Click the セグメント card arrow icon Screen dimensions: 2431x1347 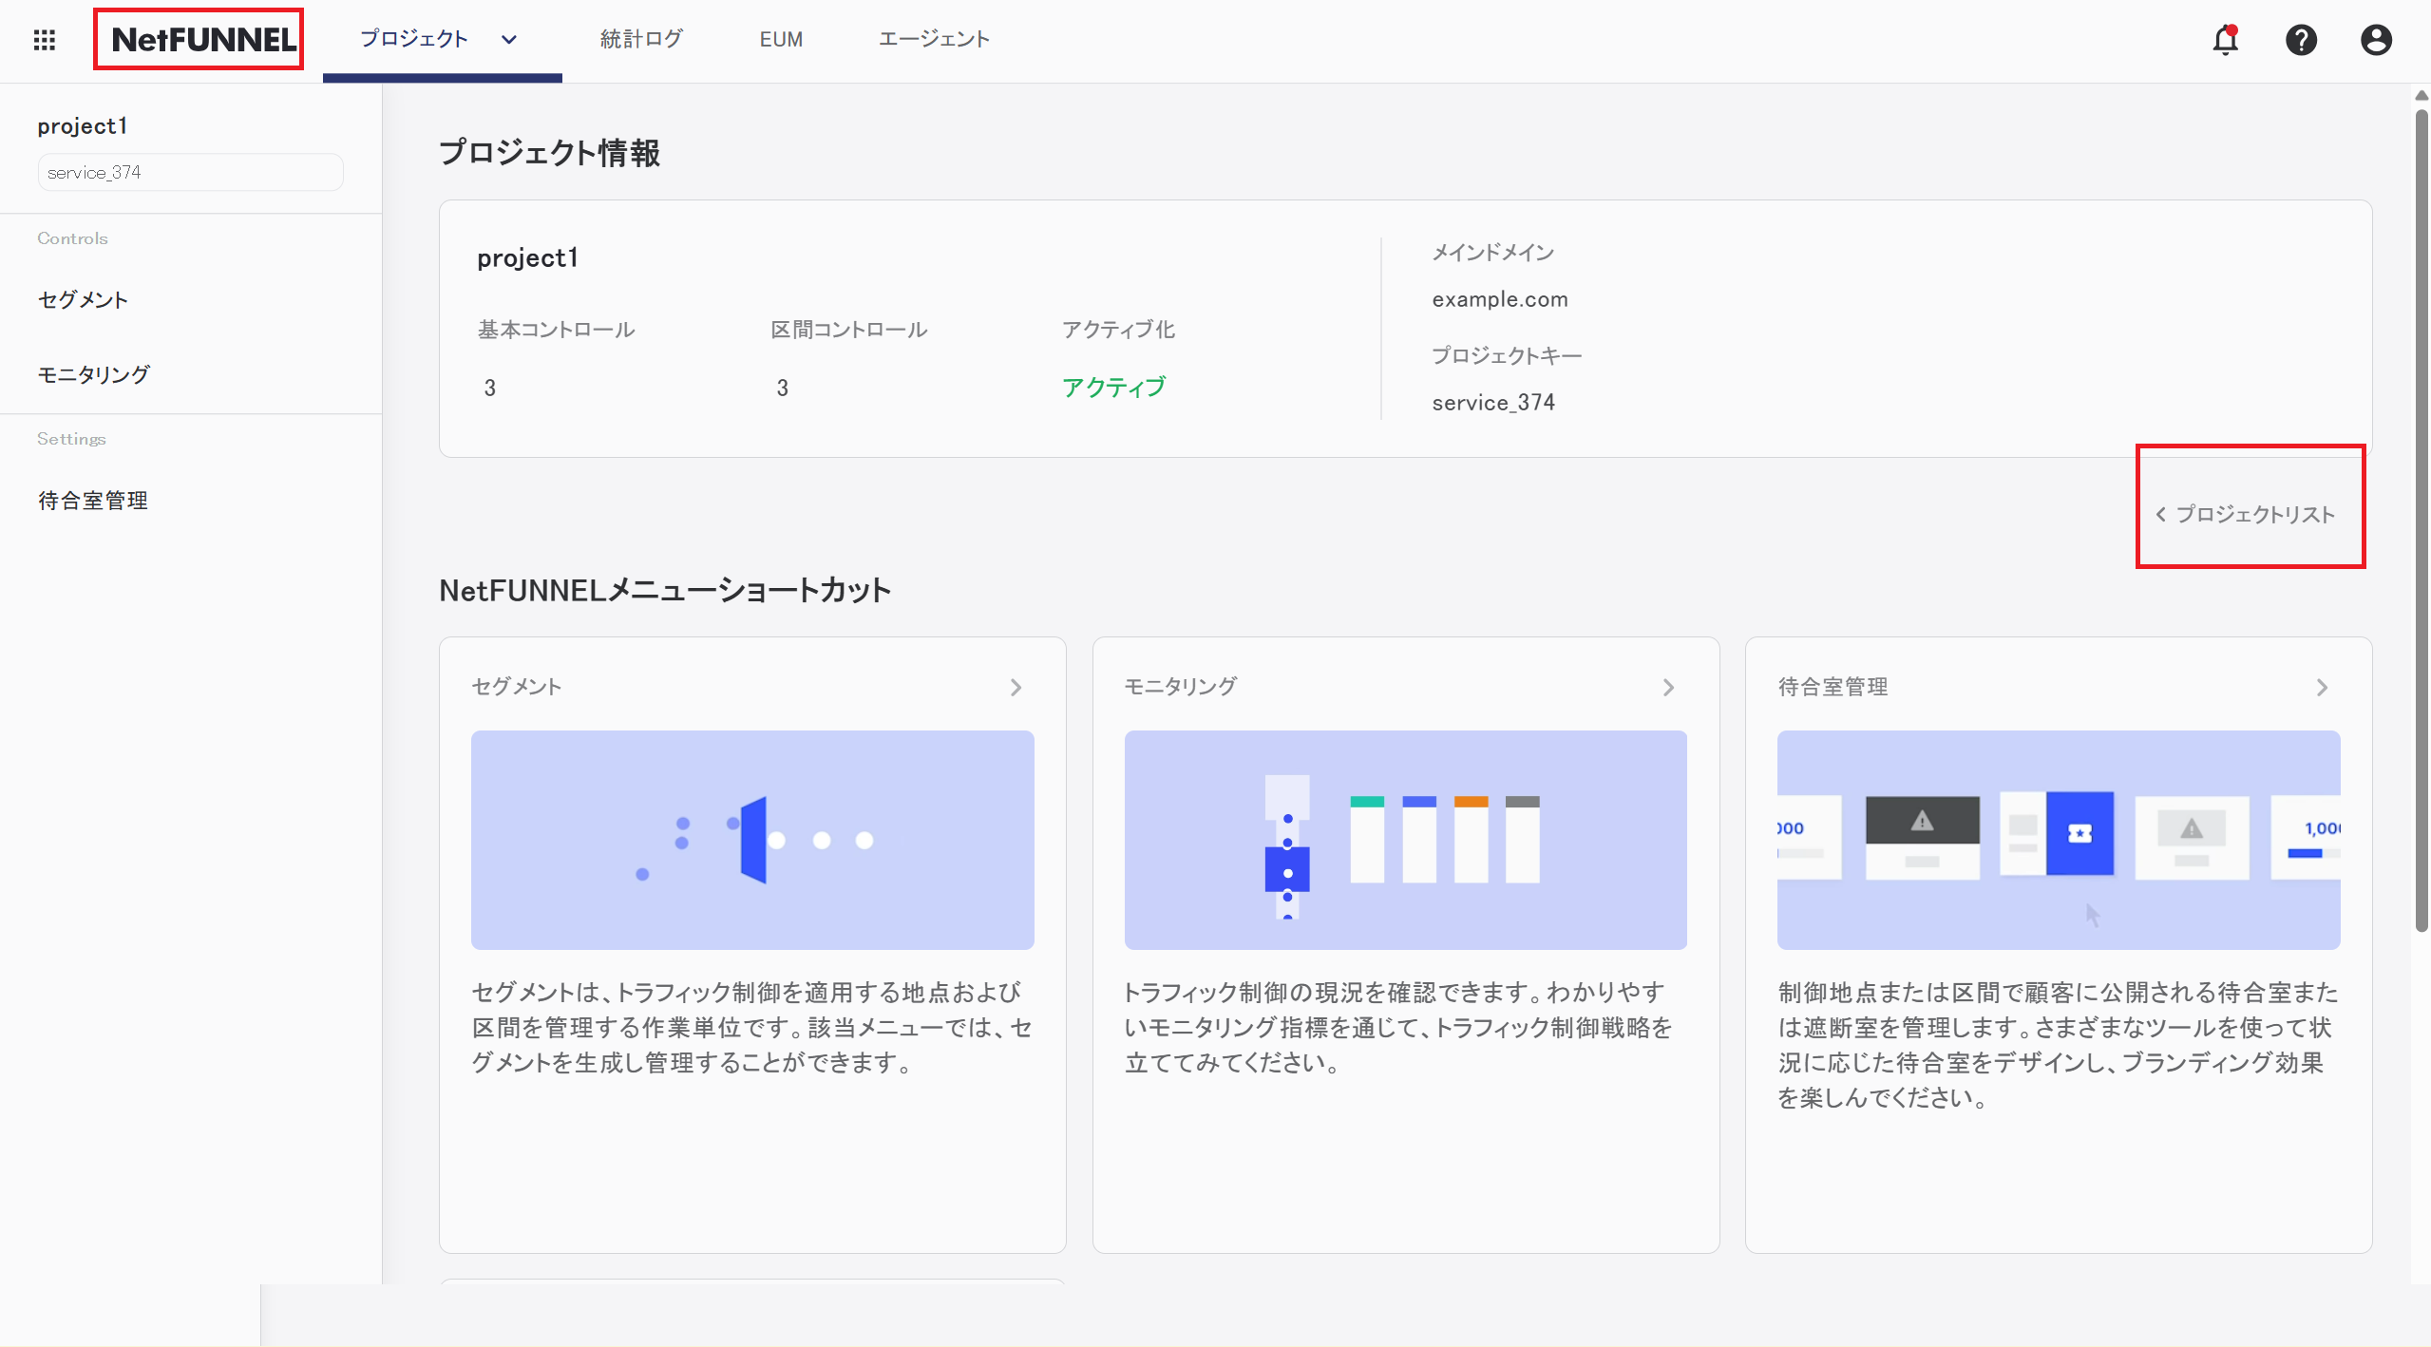coord(1016,687)
